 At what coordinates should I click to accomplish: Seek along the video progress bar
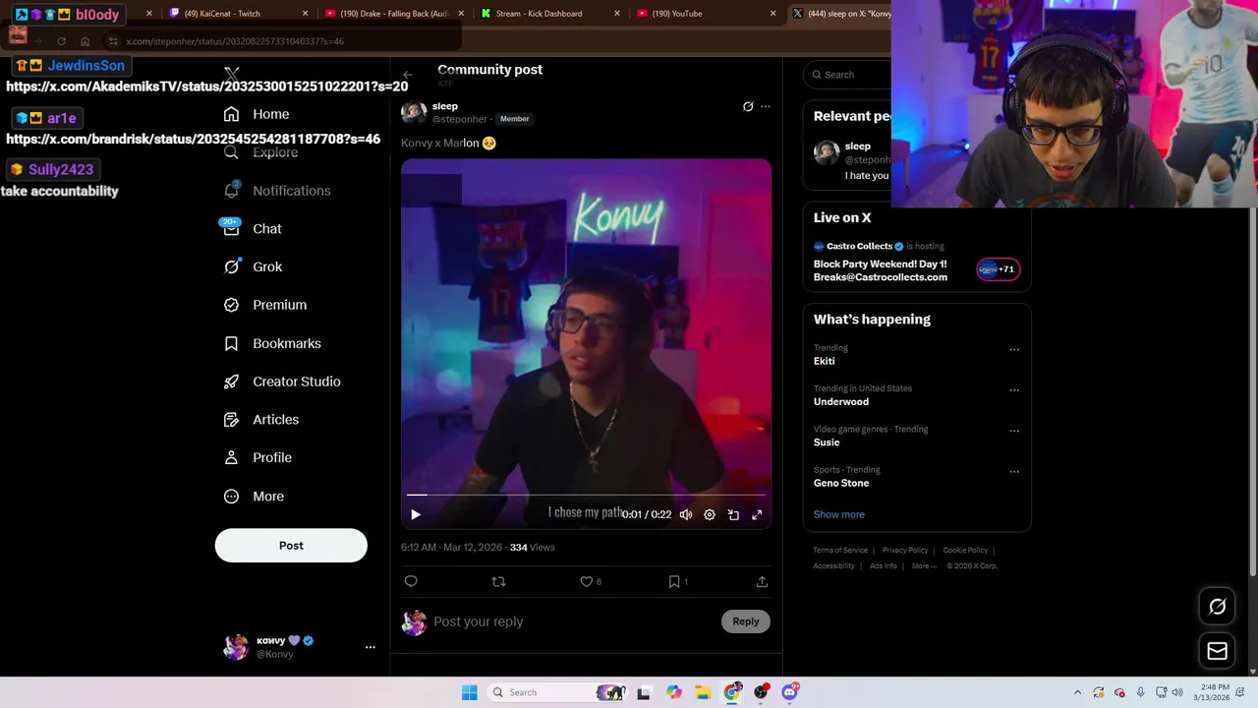coord(586,495)
